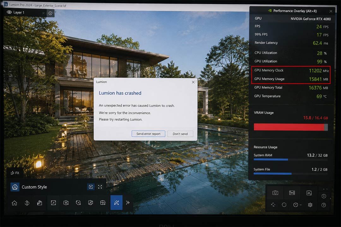341x227 pixels.
Task: Click the circular refresh arrow icon
Action: [78, 203]
